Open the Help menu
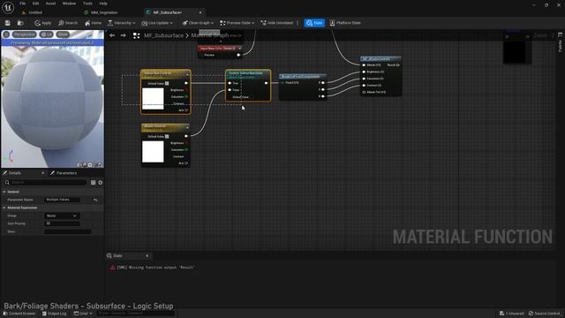 click(x=103, y=4)
